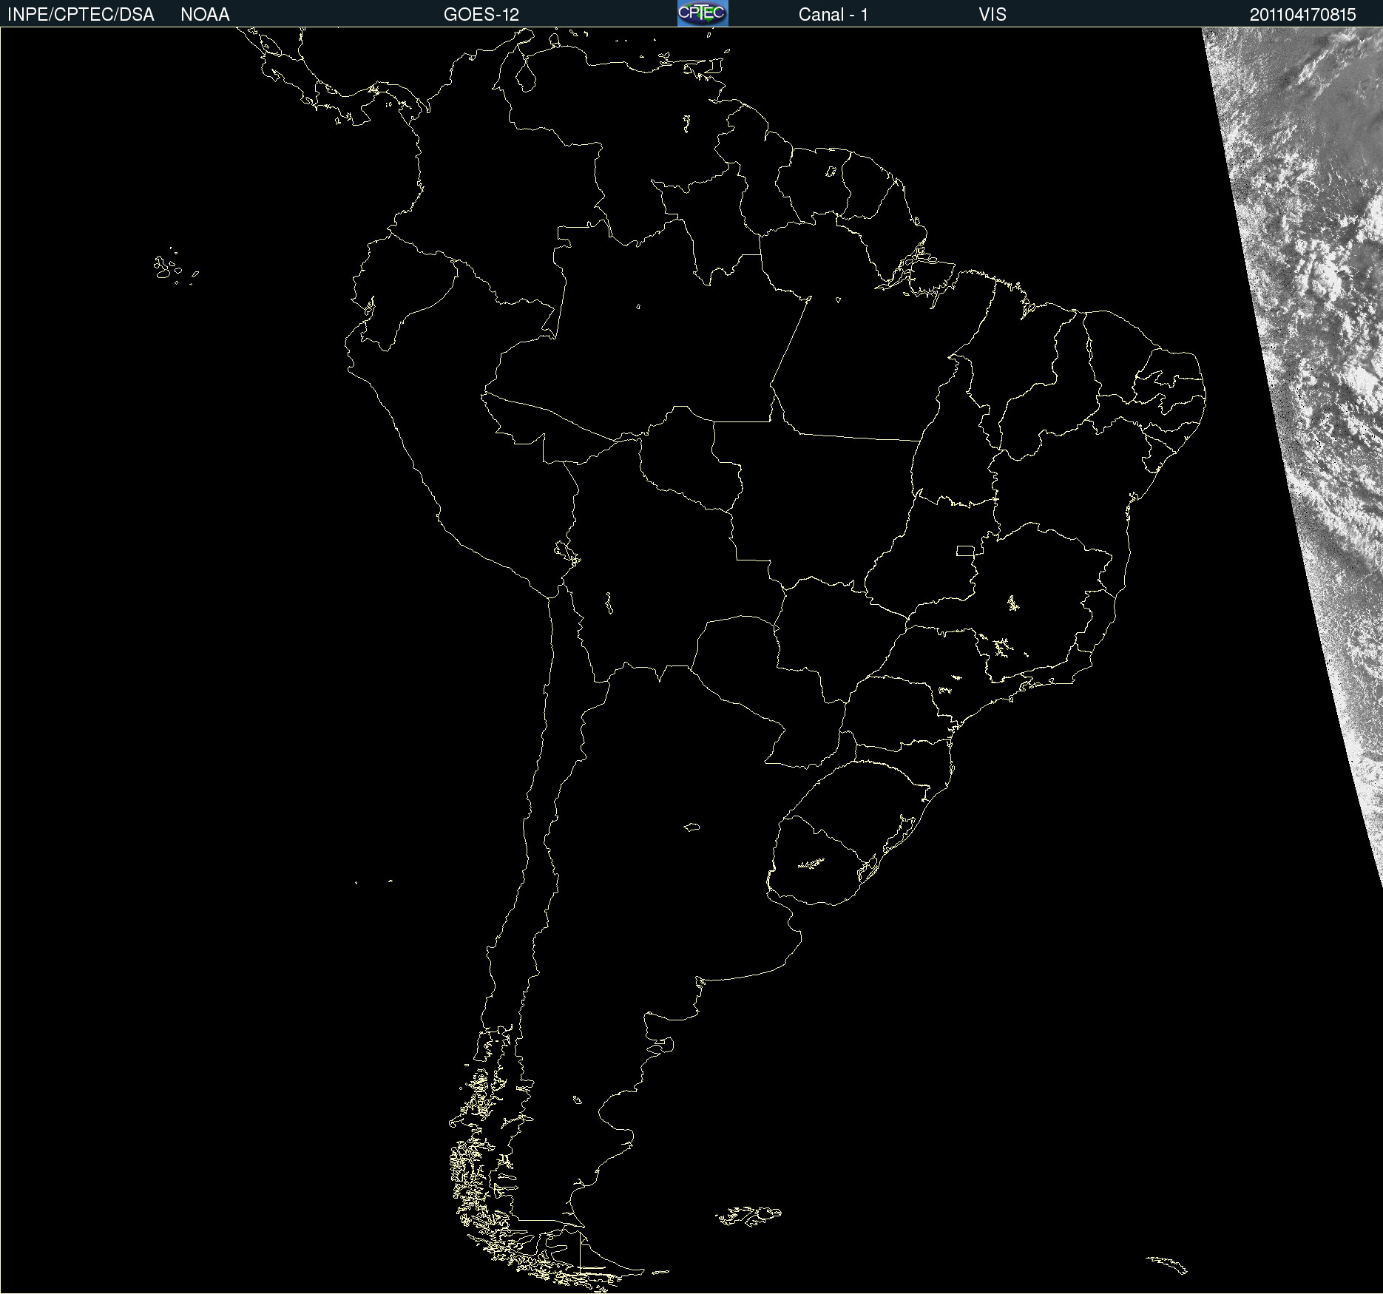
Task: Select the INPE/CPTEC/DSA header text
Action: (x=81, y=15)
